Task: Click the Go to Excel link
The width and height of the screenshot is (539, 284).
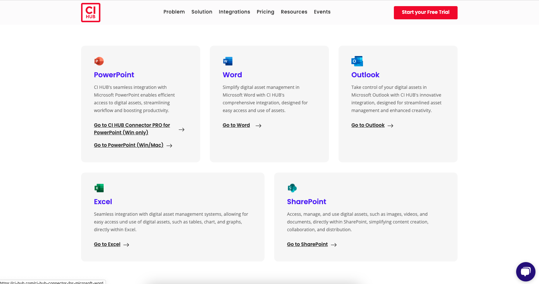Action: [107, 244]
